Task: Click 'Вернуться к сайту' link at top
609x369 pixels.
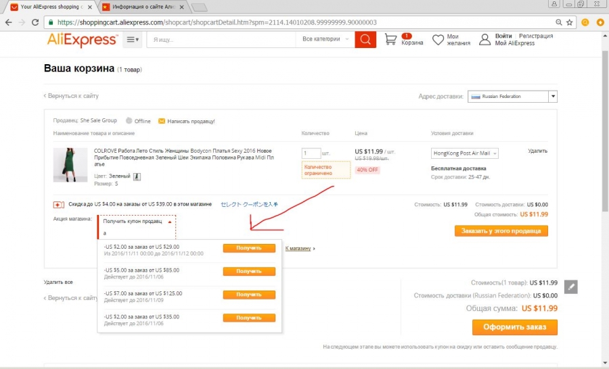Action: (72, 96)
